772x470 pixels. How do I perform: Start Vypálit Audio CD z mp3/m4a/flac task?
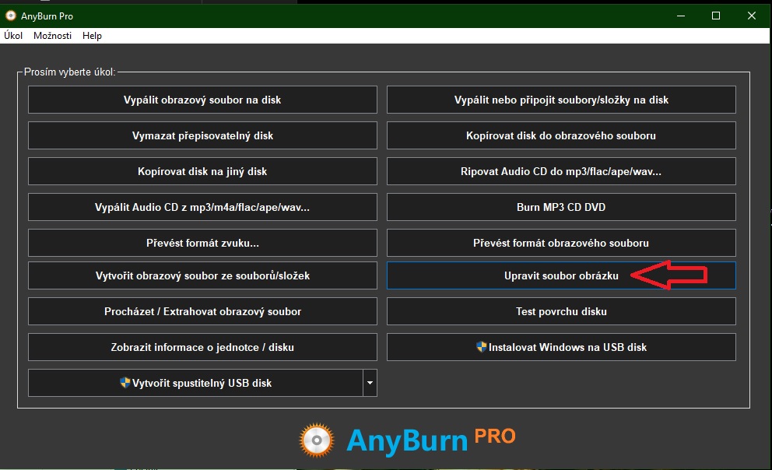(202, 207)
